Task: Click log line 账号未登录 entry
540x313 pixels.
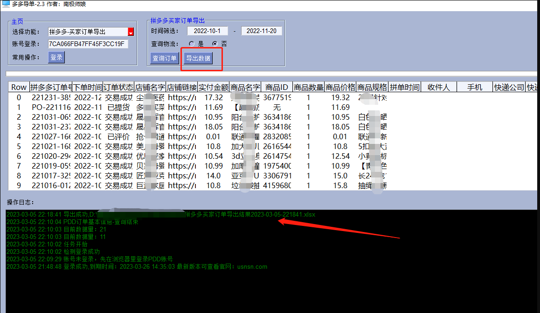Action: point(90,259)
